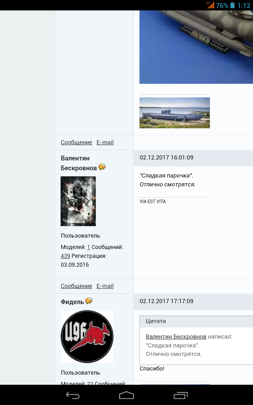
Task: Tap the Android home navigation icon
Action: (126, 395)
